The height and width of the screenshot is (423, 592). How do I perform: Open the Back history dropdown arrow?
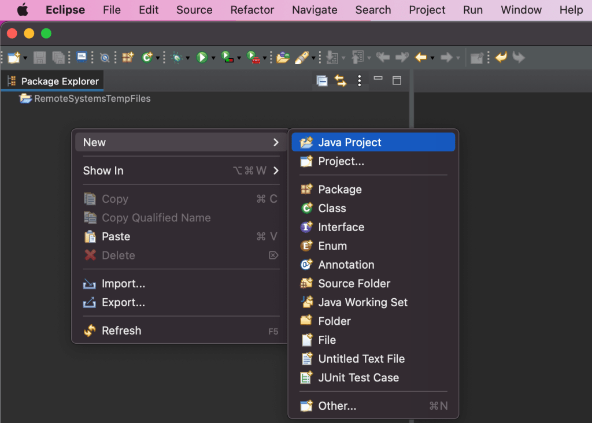[432, 58]
